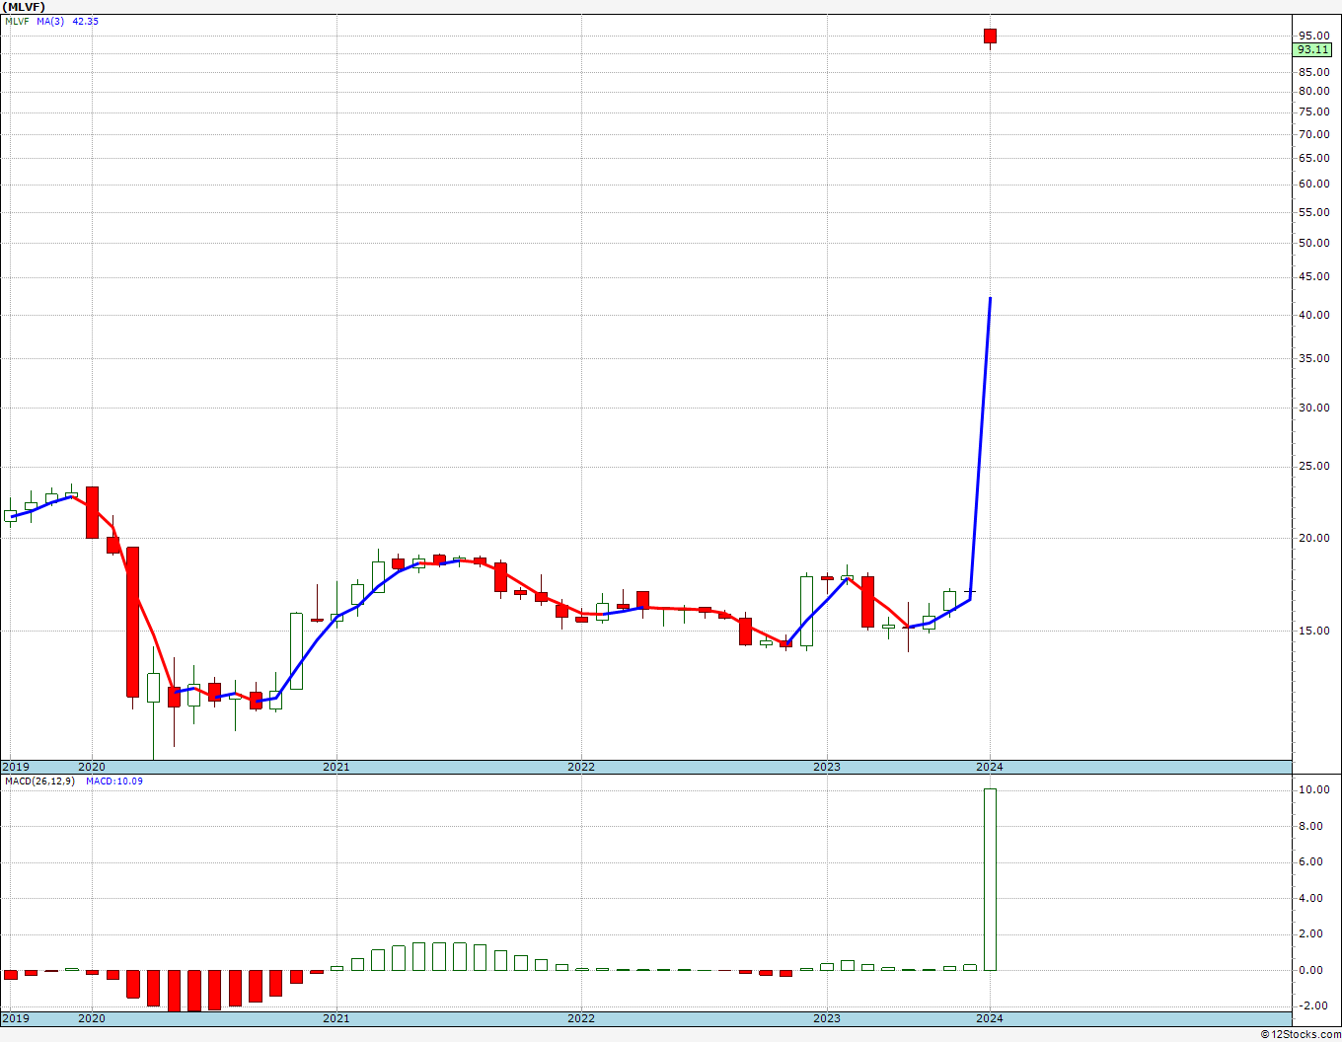Screen dimensions: 1342x1042
Task: Click the 20.00 price axis label
Action: (x=1313, y=538)
